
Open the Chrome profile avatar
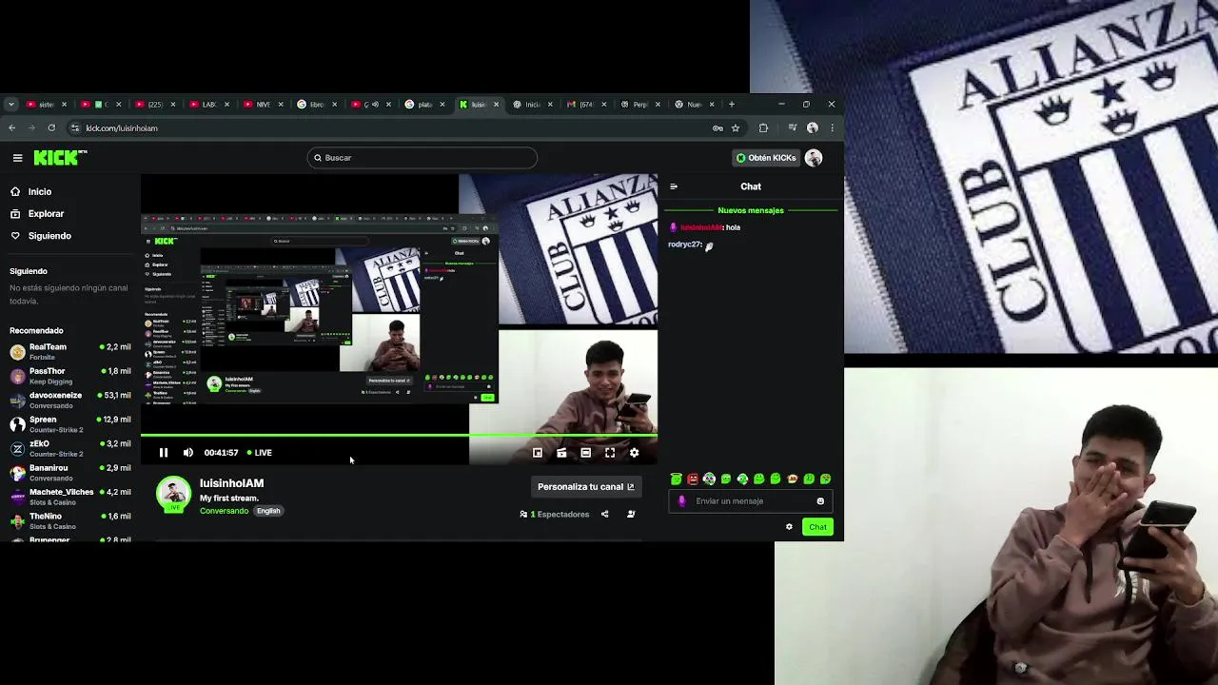pos(813,127)
